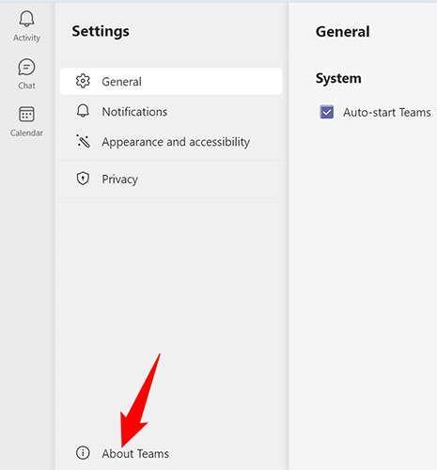
Task: Click the Calendar label in sidebar
Action: 26,133
